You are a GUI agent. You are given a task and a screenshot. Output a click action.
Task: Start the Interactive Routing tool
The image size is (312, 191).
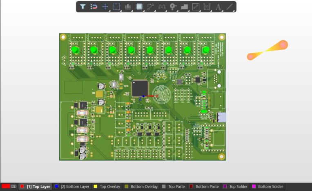tap(151, 7)
